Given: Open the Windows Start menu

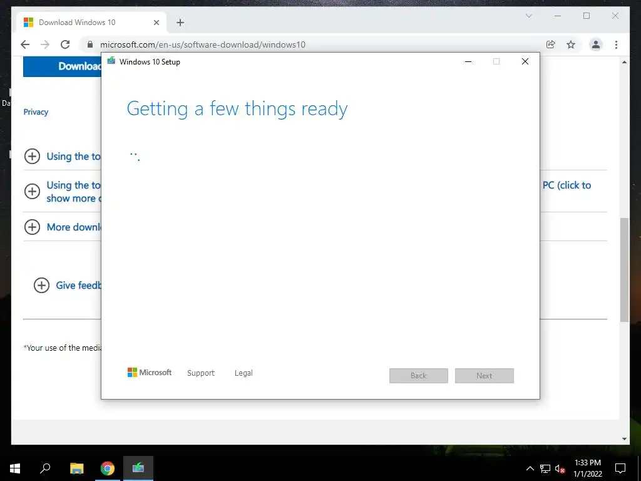Looking at the screenshot, I should point(15,468).
